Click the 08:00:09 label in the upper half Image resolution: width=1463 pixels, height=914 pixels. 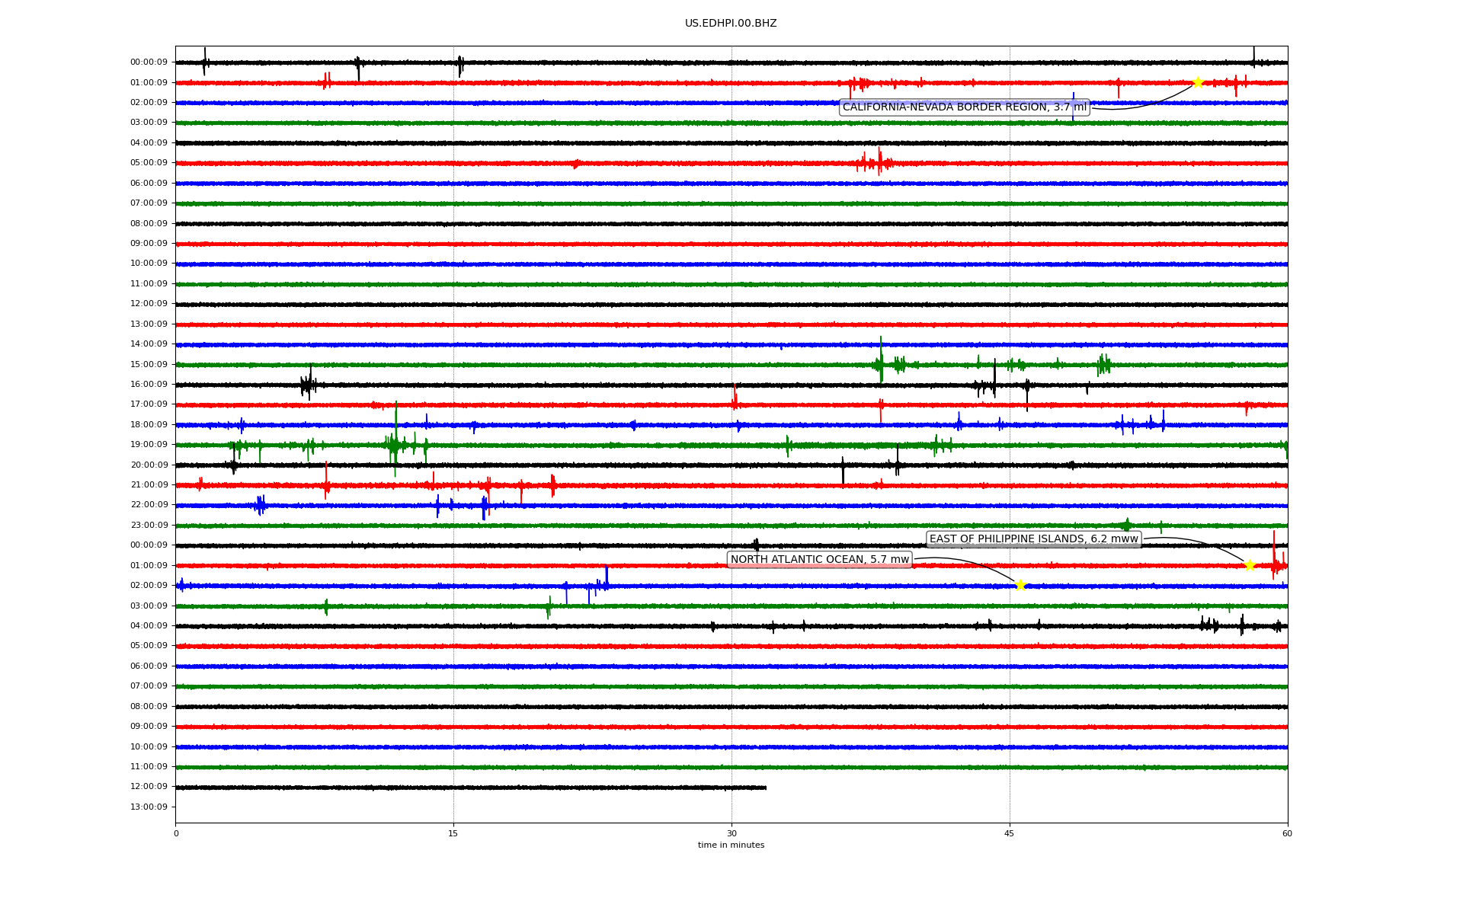[x=149, y=224]
